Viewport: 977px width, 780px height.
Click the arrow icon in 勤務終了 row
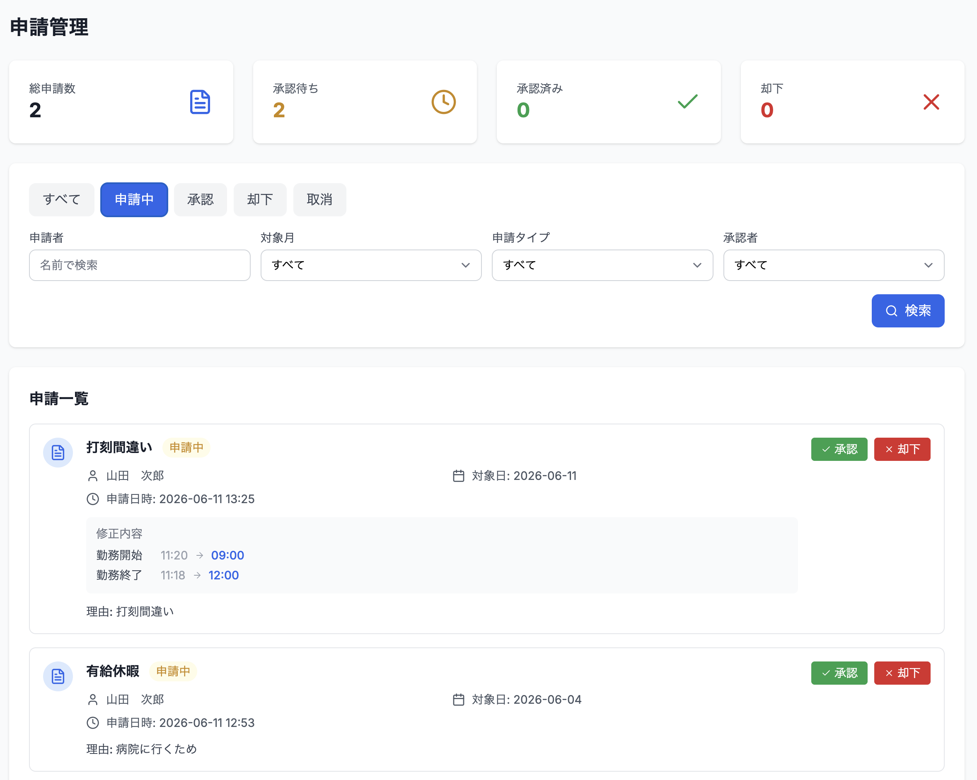click(x=197, y=575)
